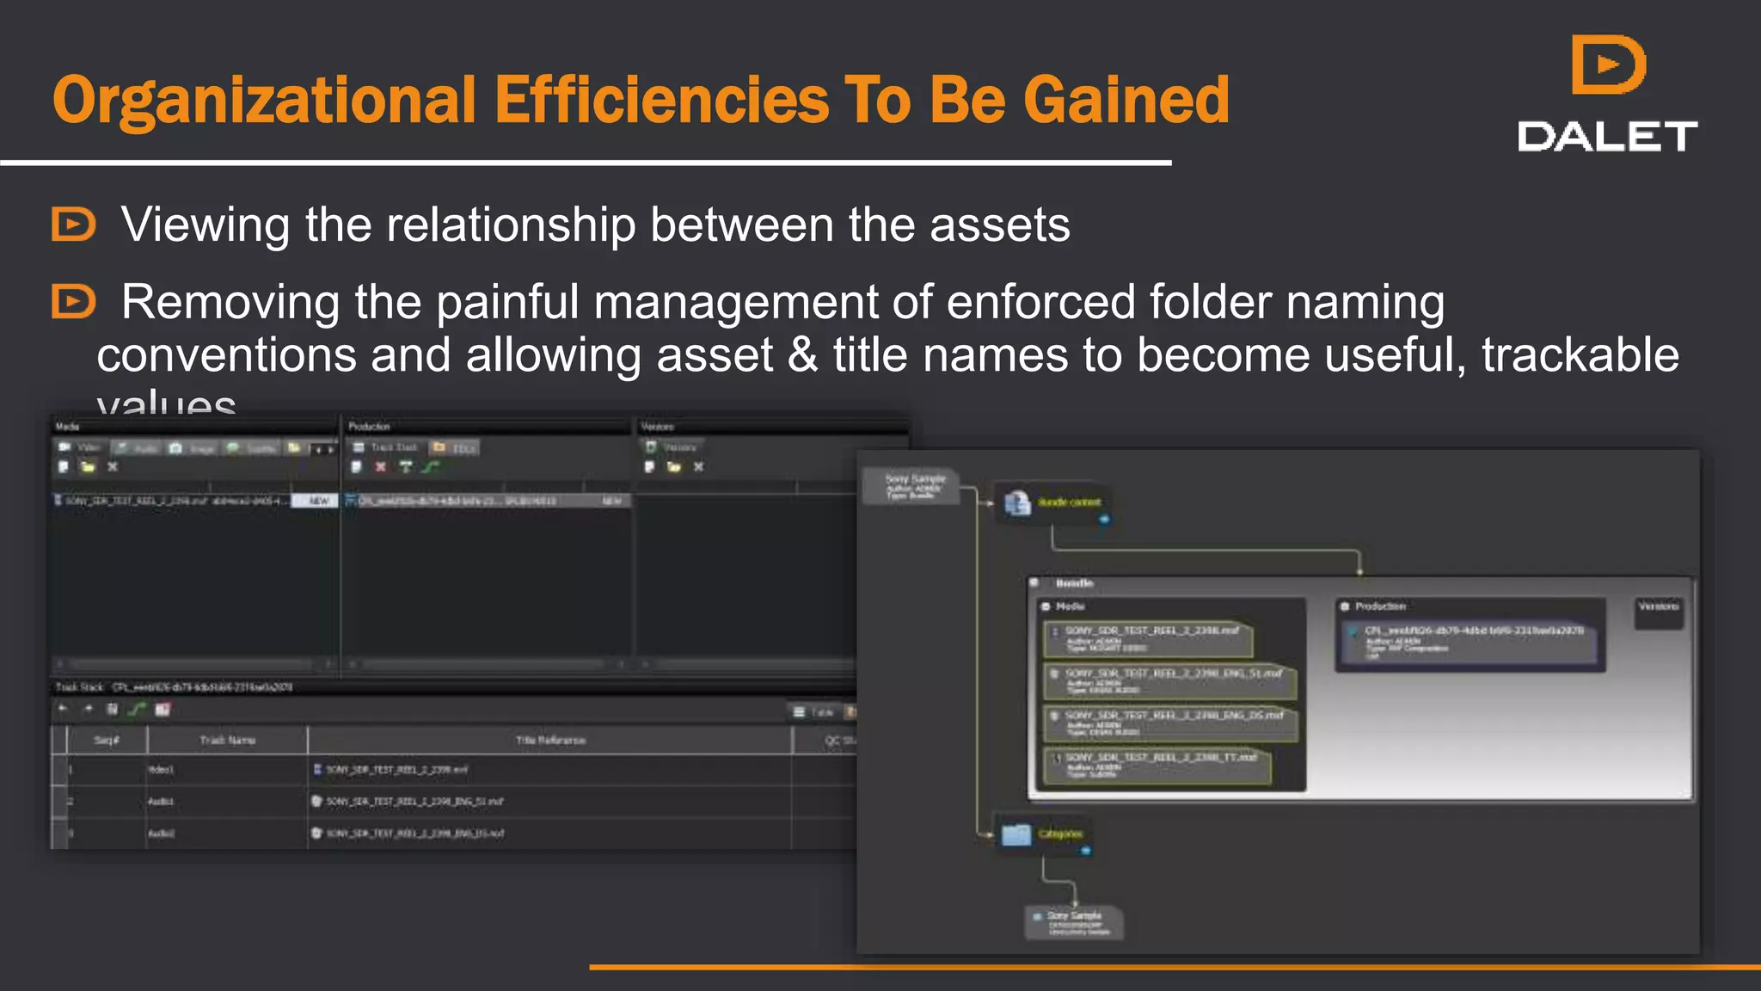Click the Title Reference column header
The width and height of the screenshot is (1761, 991).
click(x=550, y=740)
